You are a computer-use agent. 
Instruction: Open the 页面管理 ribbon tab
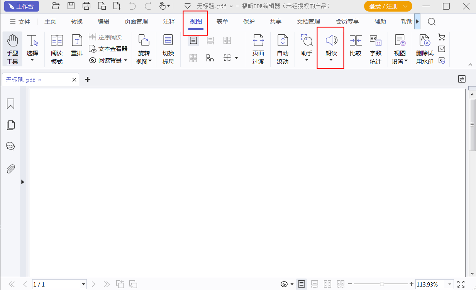click(x=136, y=22)
